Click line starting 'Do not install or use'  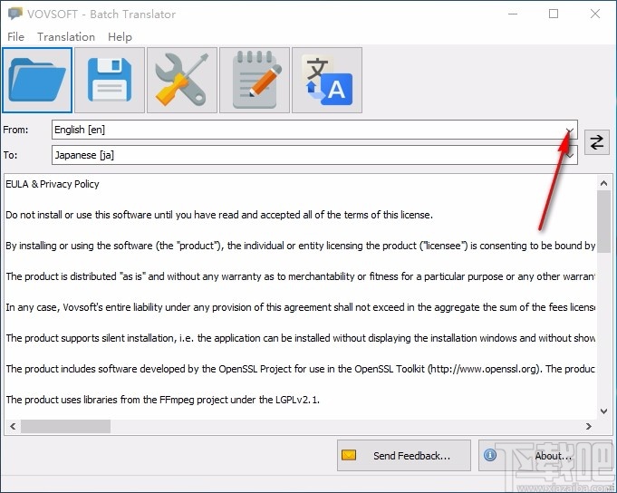pos(219,215)
